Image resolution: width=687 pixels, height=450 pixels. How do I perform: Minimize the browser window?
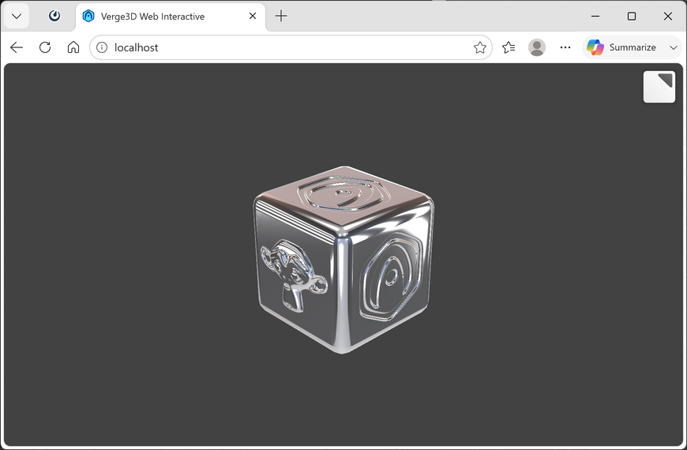(x=595, y=17)
